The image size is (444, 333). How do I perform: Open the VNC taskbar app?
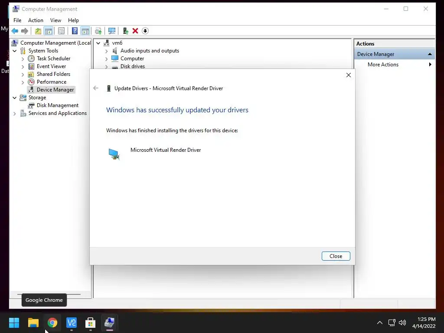tap(72, 323)
